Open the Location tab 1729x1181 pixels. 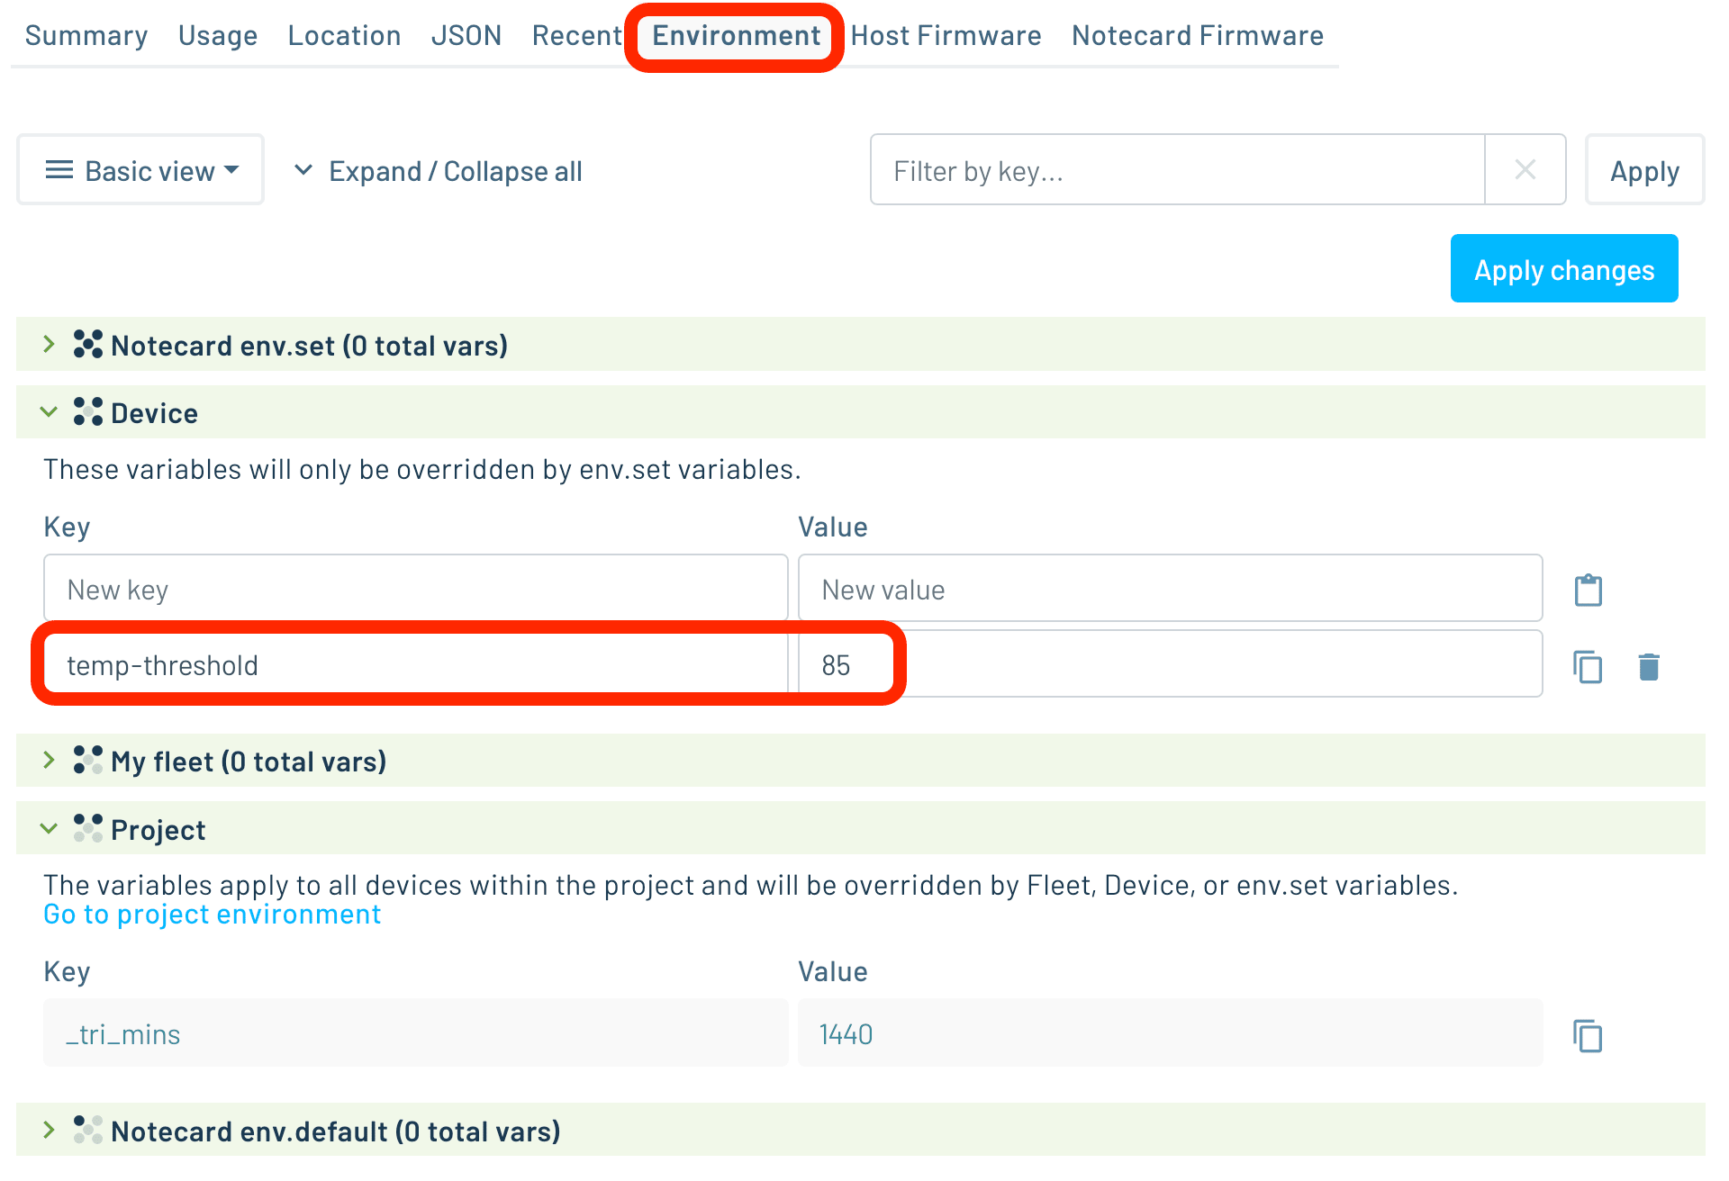pyautogui.click(x=344, y=35)
